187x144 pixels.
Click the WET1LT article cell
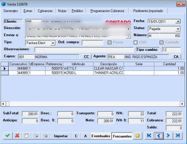(78, 68)
